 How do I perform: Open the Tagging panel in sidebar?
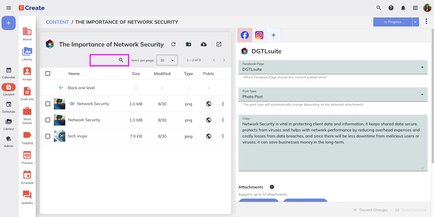click(27, 138)
